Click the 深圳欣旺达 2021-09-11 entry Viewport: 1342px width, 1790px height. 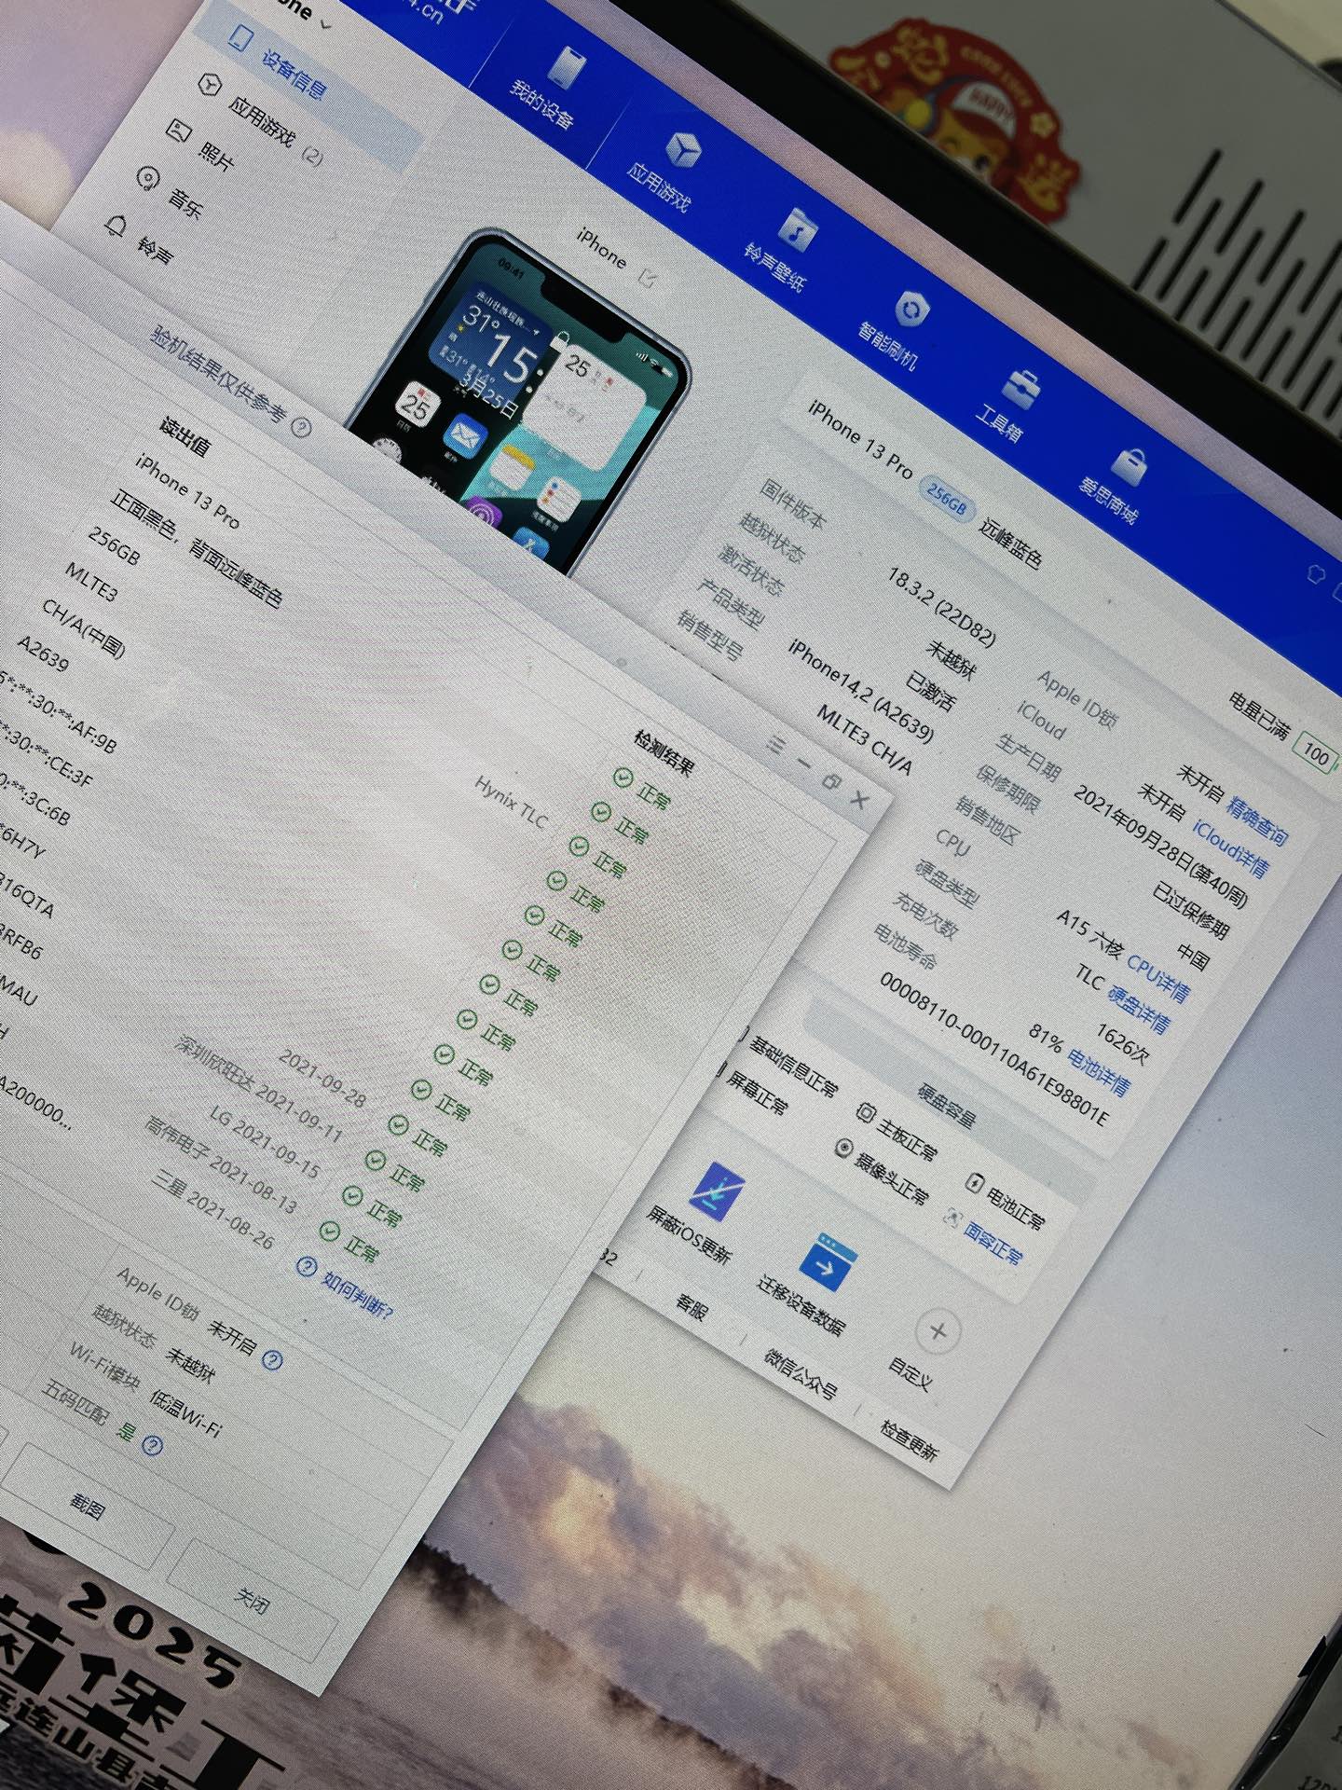tap(258, 1089)
